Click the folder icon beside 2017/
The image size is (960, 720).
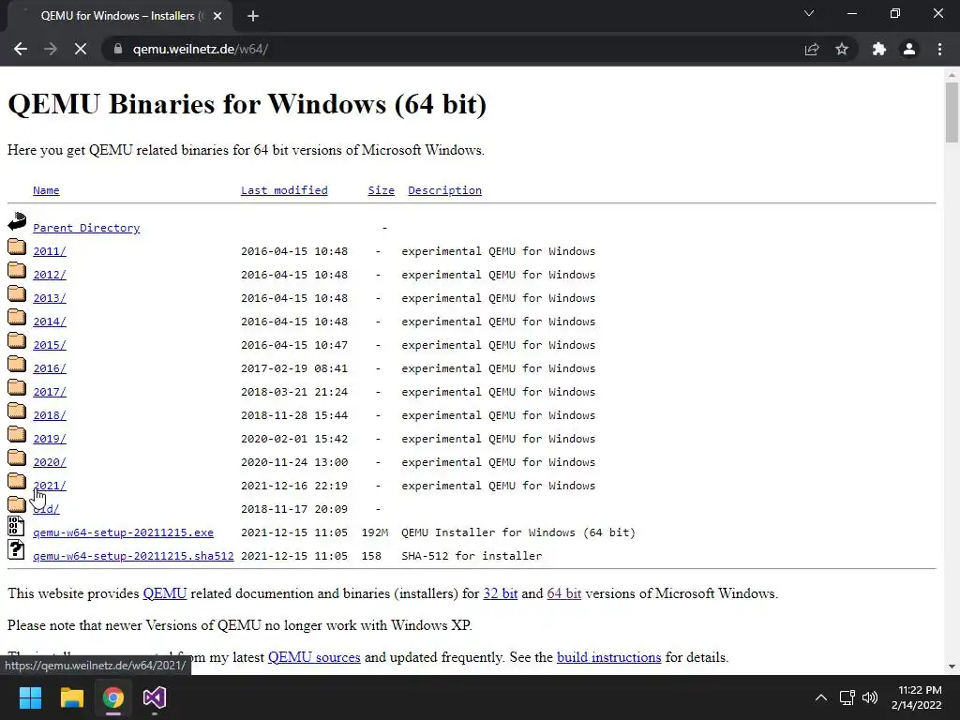click(17, 387)
